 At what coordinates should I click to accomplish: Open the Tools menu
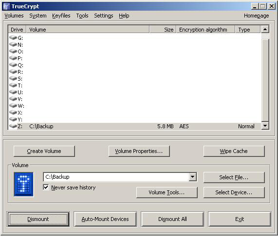pos(82,16)
